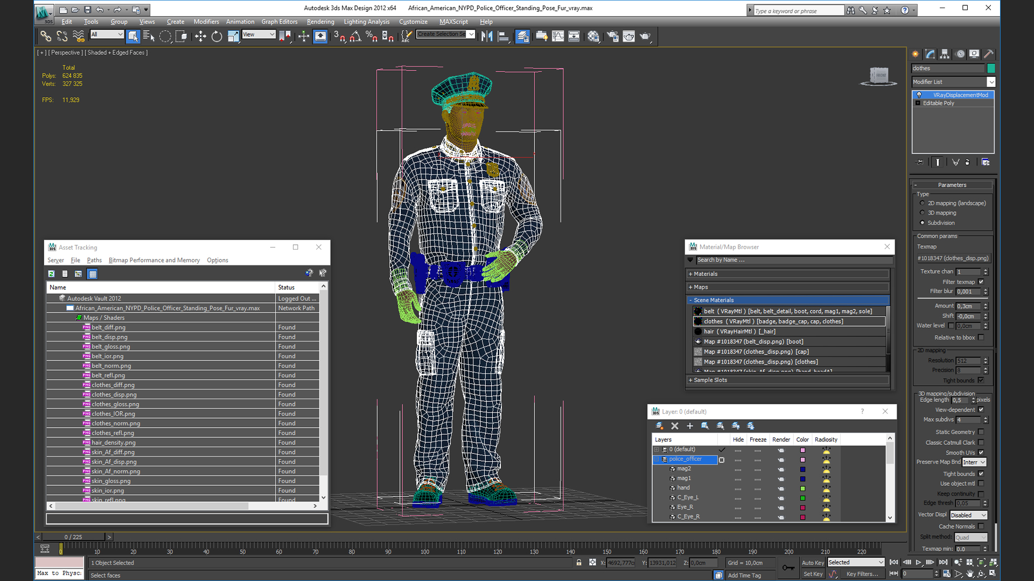Image resolution: width=1034 pixels, height=581 pixels.
Task: Click Pin Stack under modifier stack
Action: pyautogui.click(x=920, y=162)
